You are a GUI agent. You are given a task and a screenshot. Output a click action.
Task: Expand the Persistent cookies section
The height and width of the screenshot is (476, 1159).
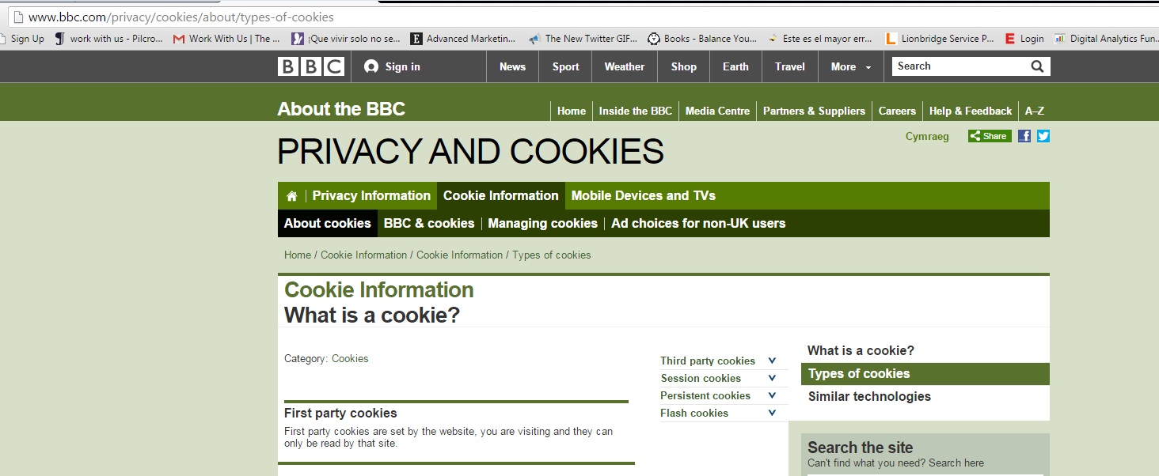tap(772, 395)
